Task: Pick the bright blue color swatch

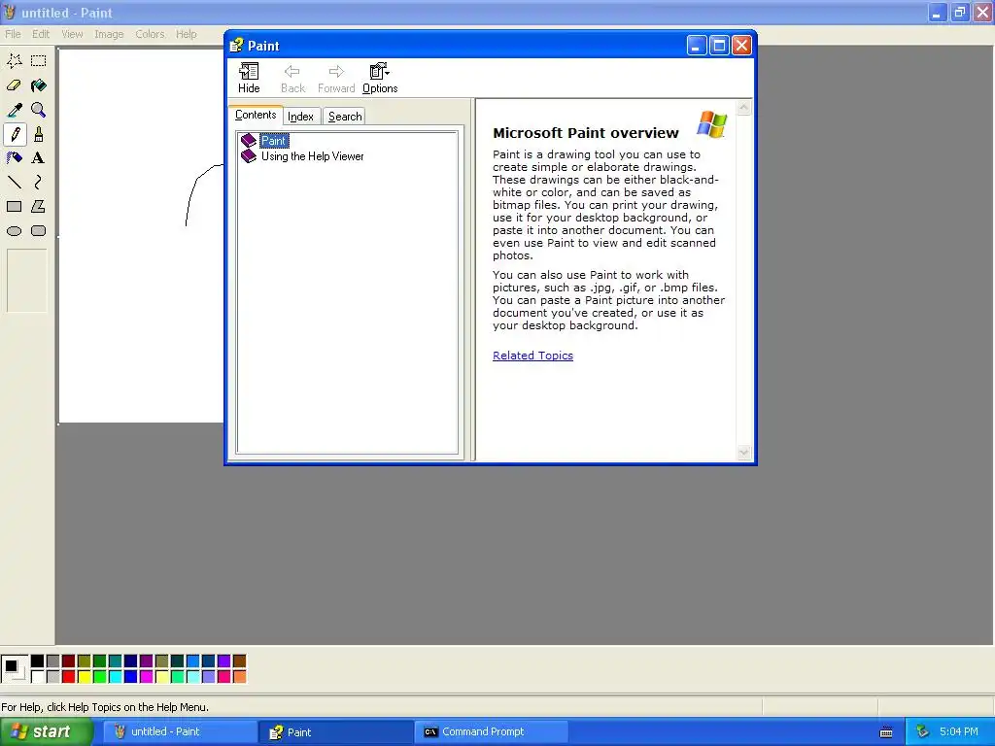Action: pos(131,677)
